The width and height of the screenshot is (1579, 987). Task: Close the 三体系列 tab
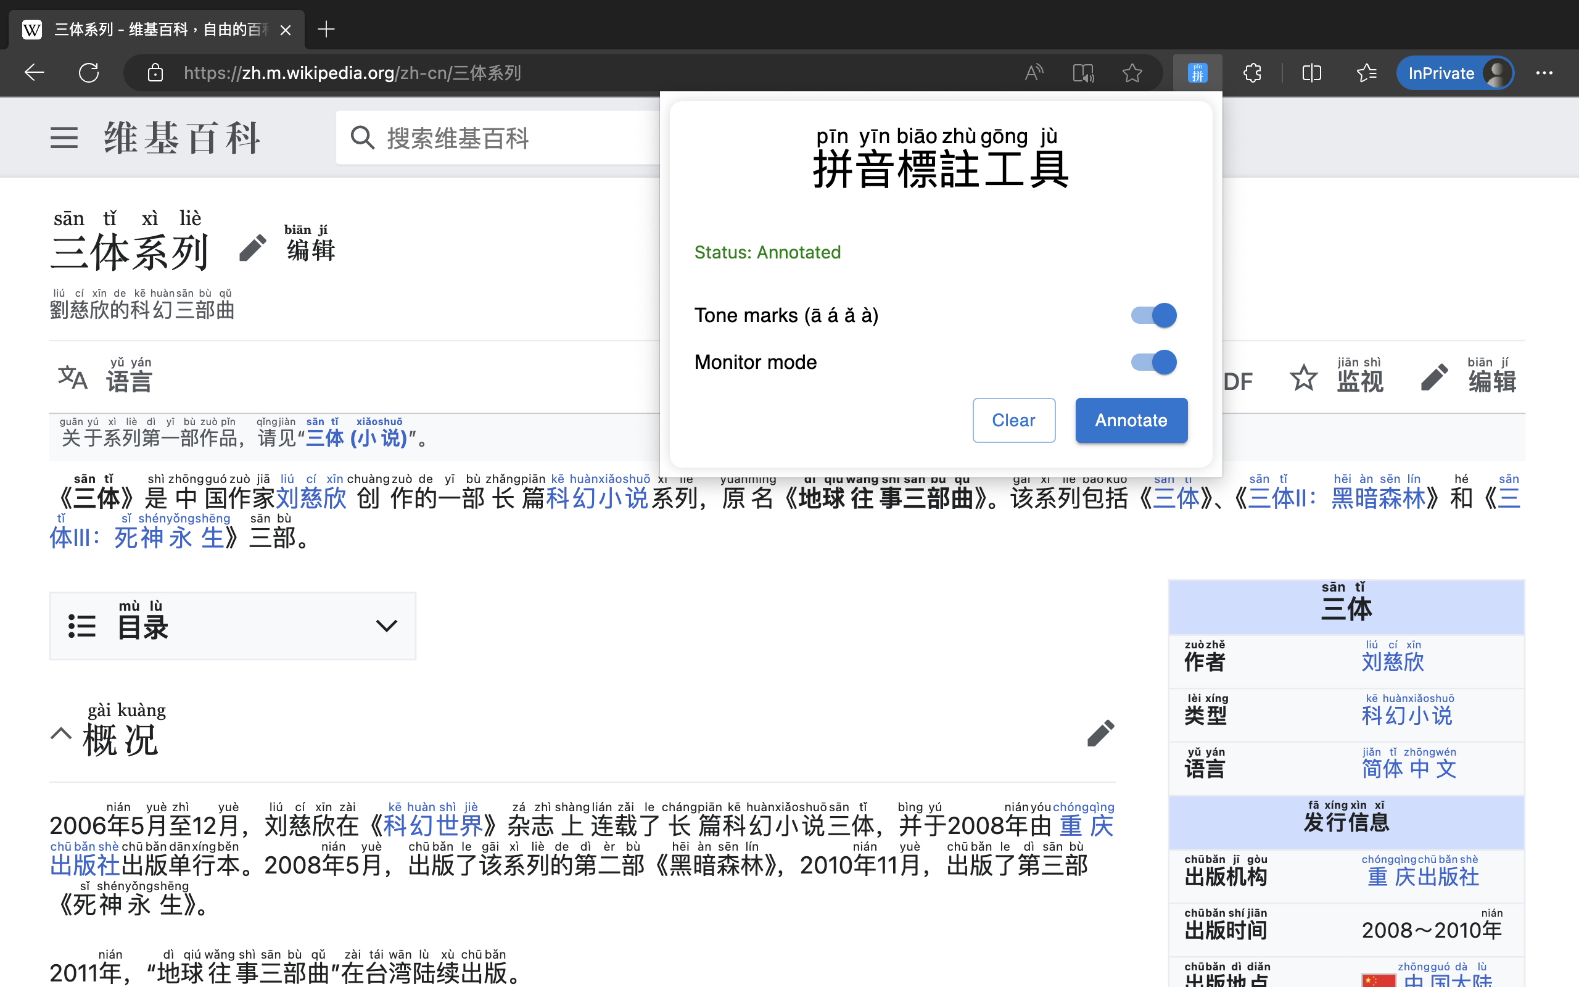285,30
